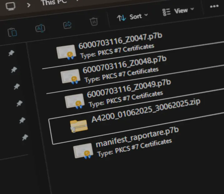This screenshot has height=194, width=224.
Task: Click the first pin icon in the sidebar
Action: 11,53
